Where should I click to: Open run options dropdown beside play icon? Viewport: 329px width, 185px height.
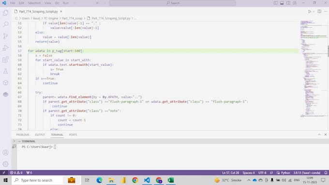pyautogui.click(x=314, y=12)
